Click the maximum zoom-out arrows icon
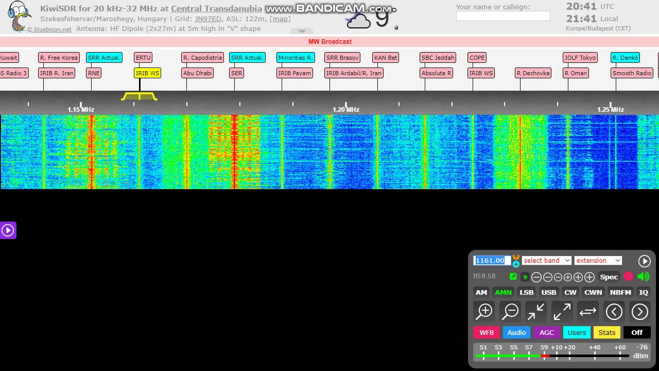659x371 pixels. pyautogui.click(x=562, y=311)
